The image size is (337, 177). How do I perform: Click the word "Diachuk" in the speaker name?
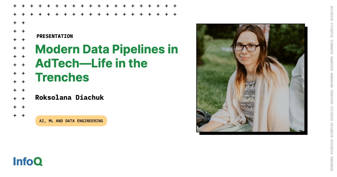click(x=90, y=97)
